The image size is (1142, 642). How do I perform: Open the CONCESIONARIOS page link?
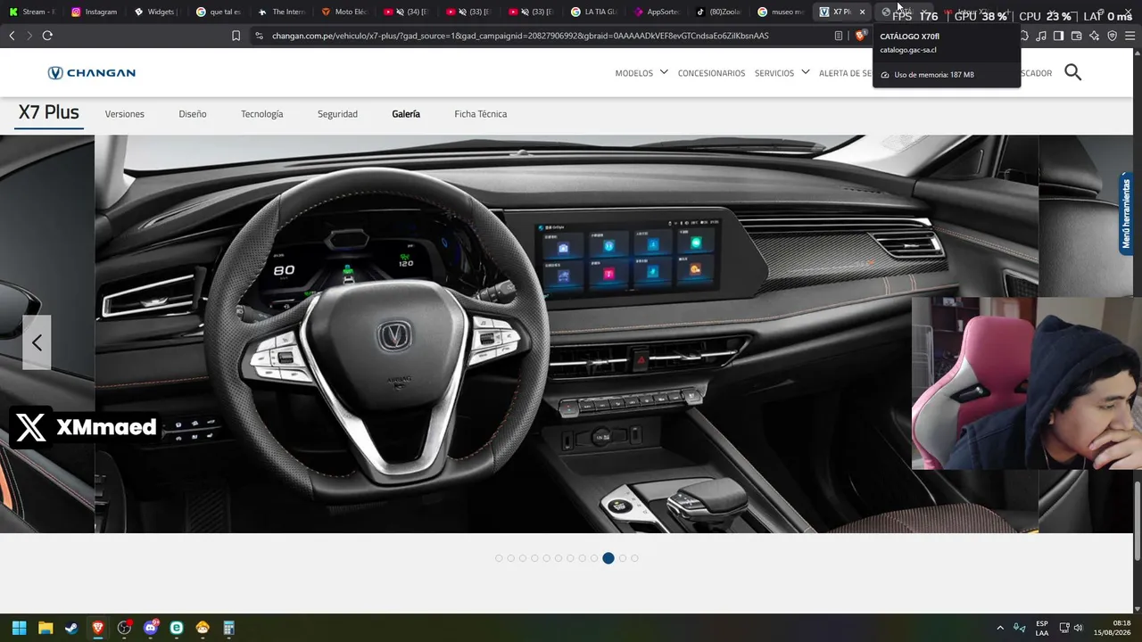711,73
